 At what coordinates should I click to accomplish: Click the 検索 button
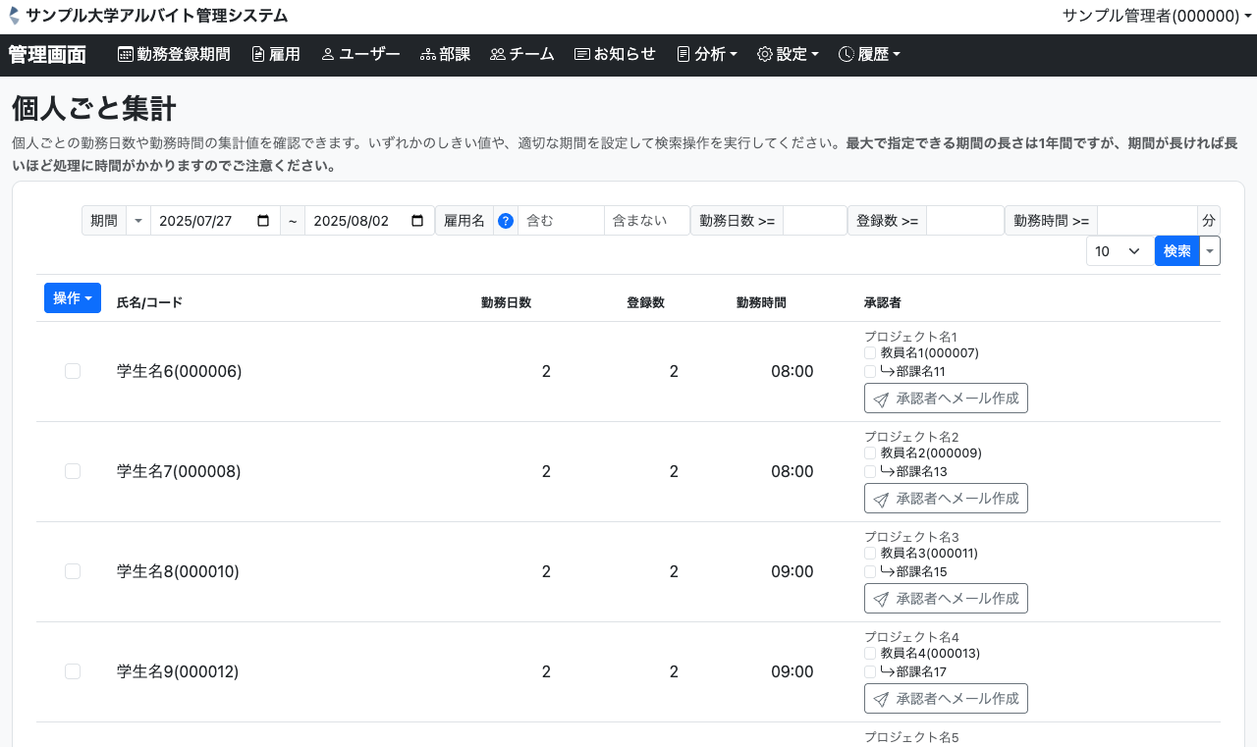coord(1177,251)
